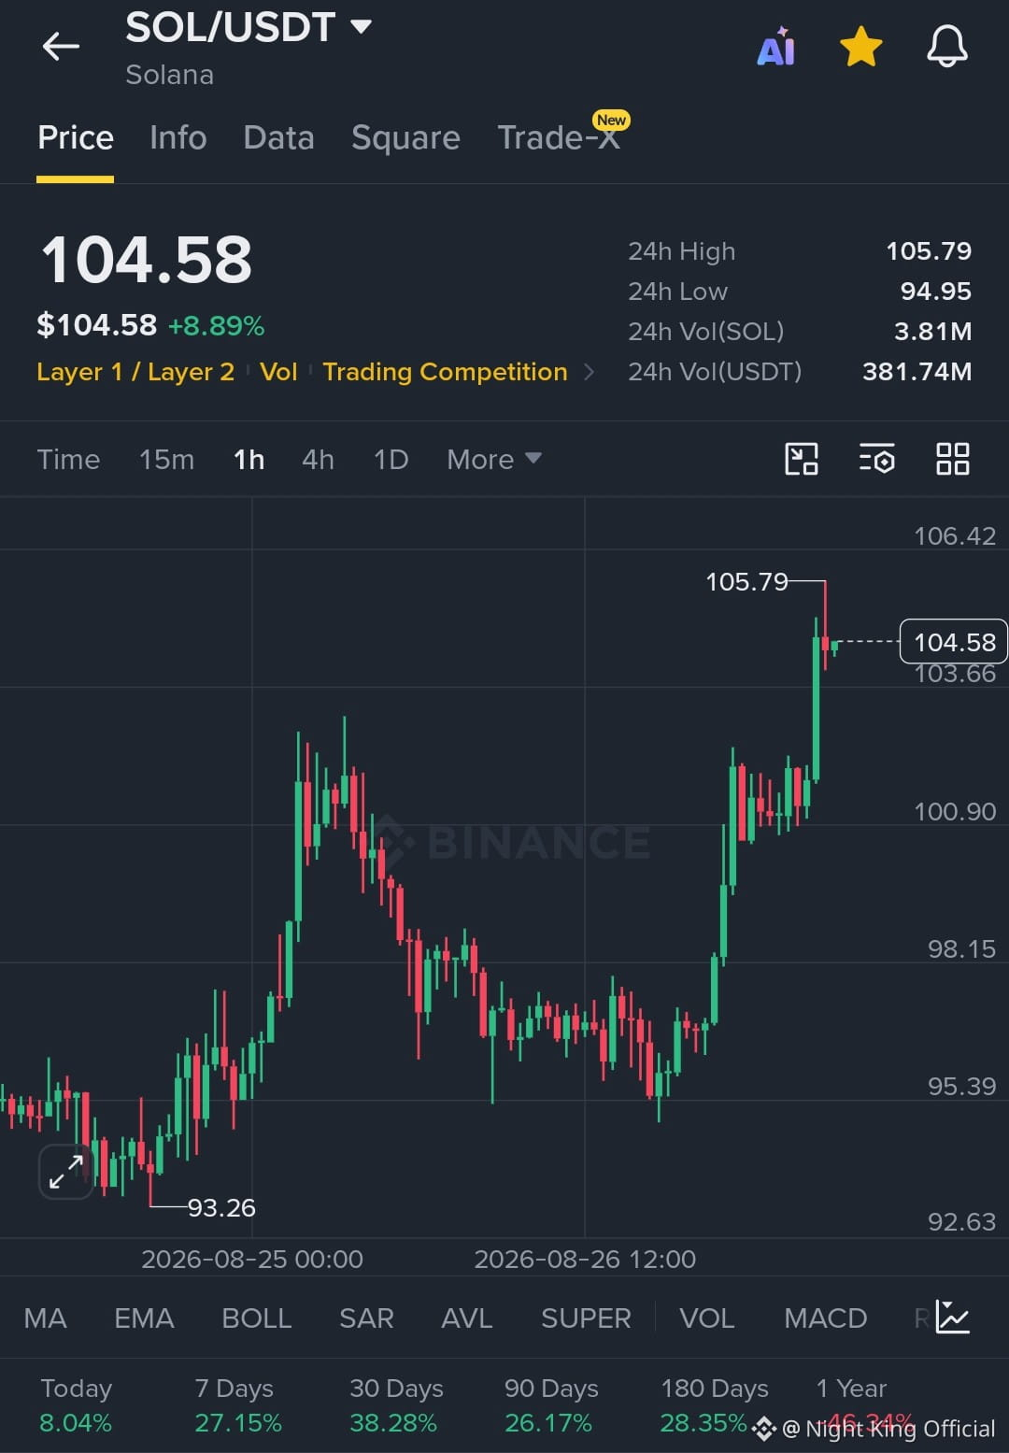Open the Layer 1 / Layer 2 tag
Screen dimensions: 1009x1453
pyautogui.click(x=135, y=372)
